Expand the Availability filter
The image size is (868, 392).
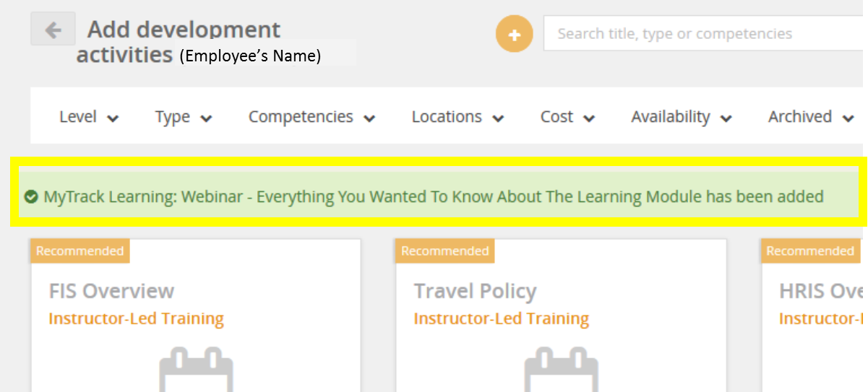click(682, 117)
